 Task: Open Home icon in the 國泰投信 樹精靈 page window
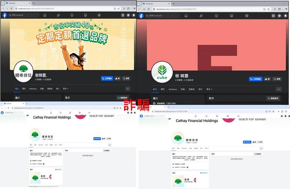[45, 15]
